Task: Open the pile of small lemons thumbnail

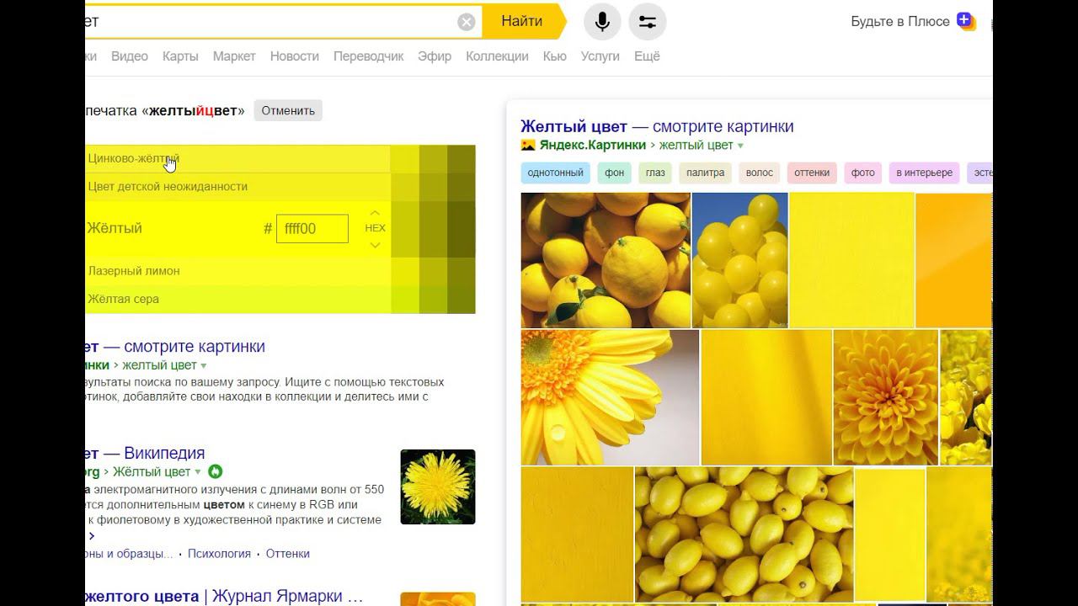Action: (744, 534)
